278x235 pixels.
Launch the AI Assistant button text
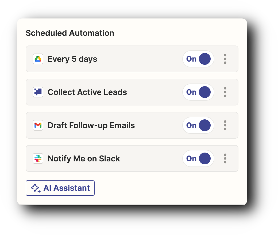67,188
